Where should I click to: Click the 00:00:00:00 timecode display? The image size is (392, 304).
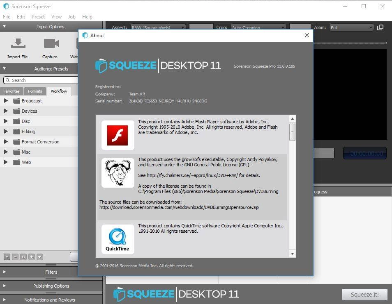(x=365, y=153)
